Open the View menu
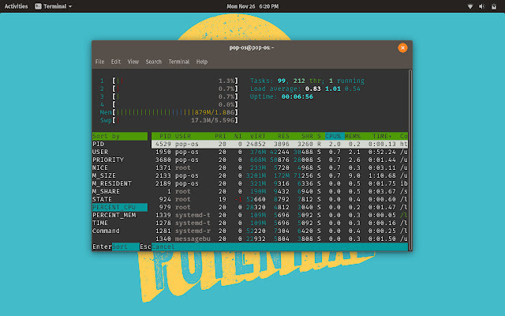This screenshot has height=316, width=505. (x=133, y=62)
